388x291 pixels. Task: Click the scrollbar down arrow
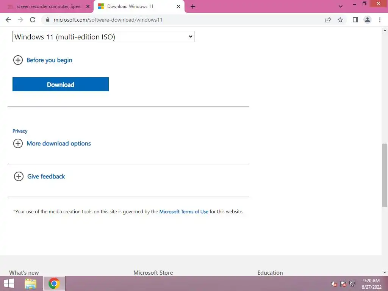[x=385, y=272]
